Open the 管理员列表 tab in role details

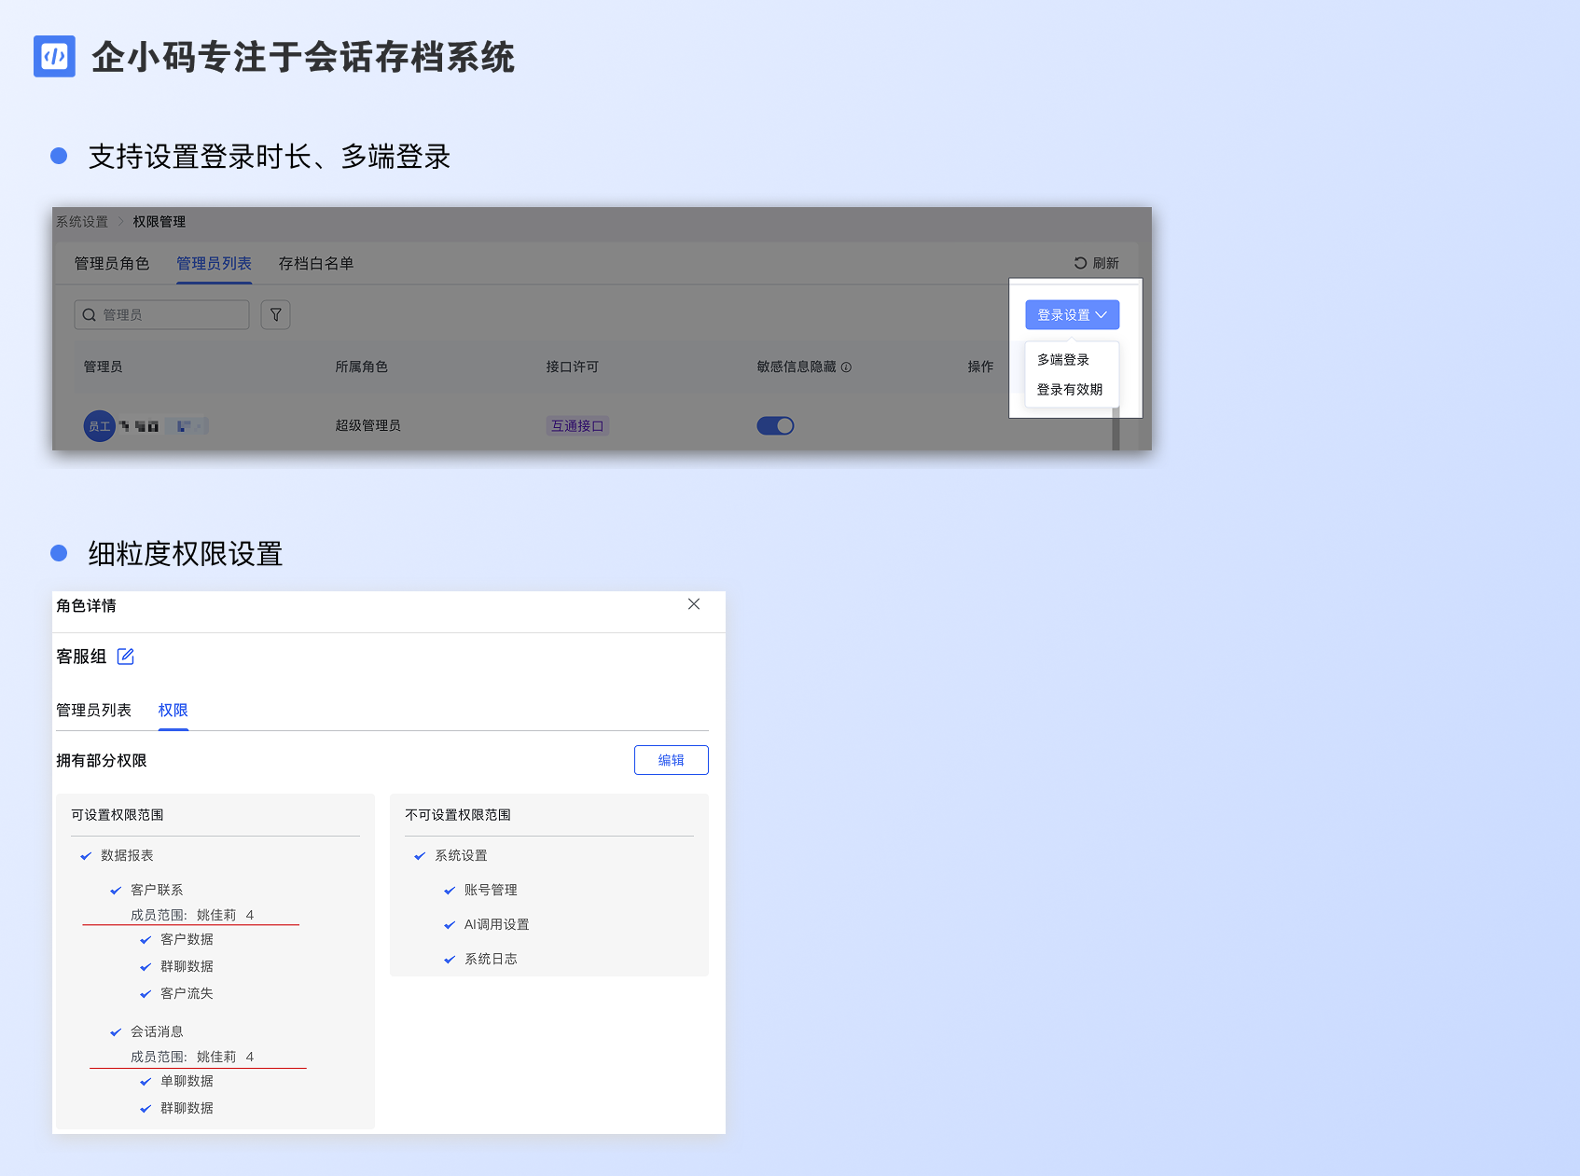point(93,711)
